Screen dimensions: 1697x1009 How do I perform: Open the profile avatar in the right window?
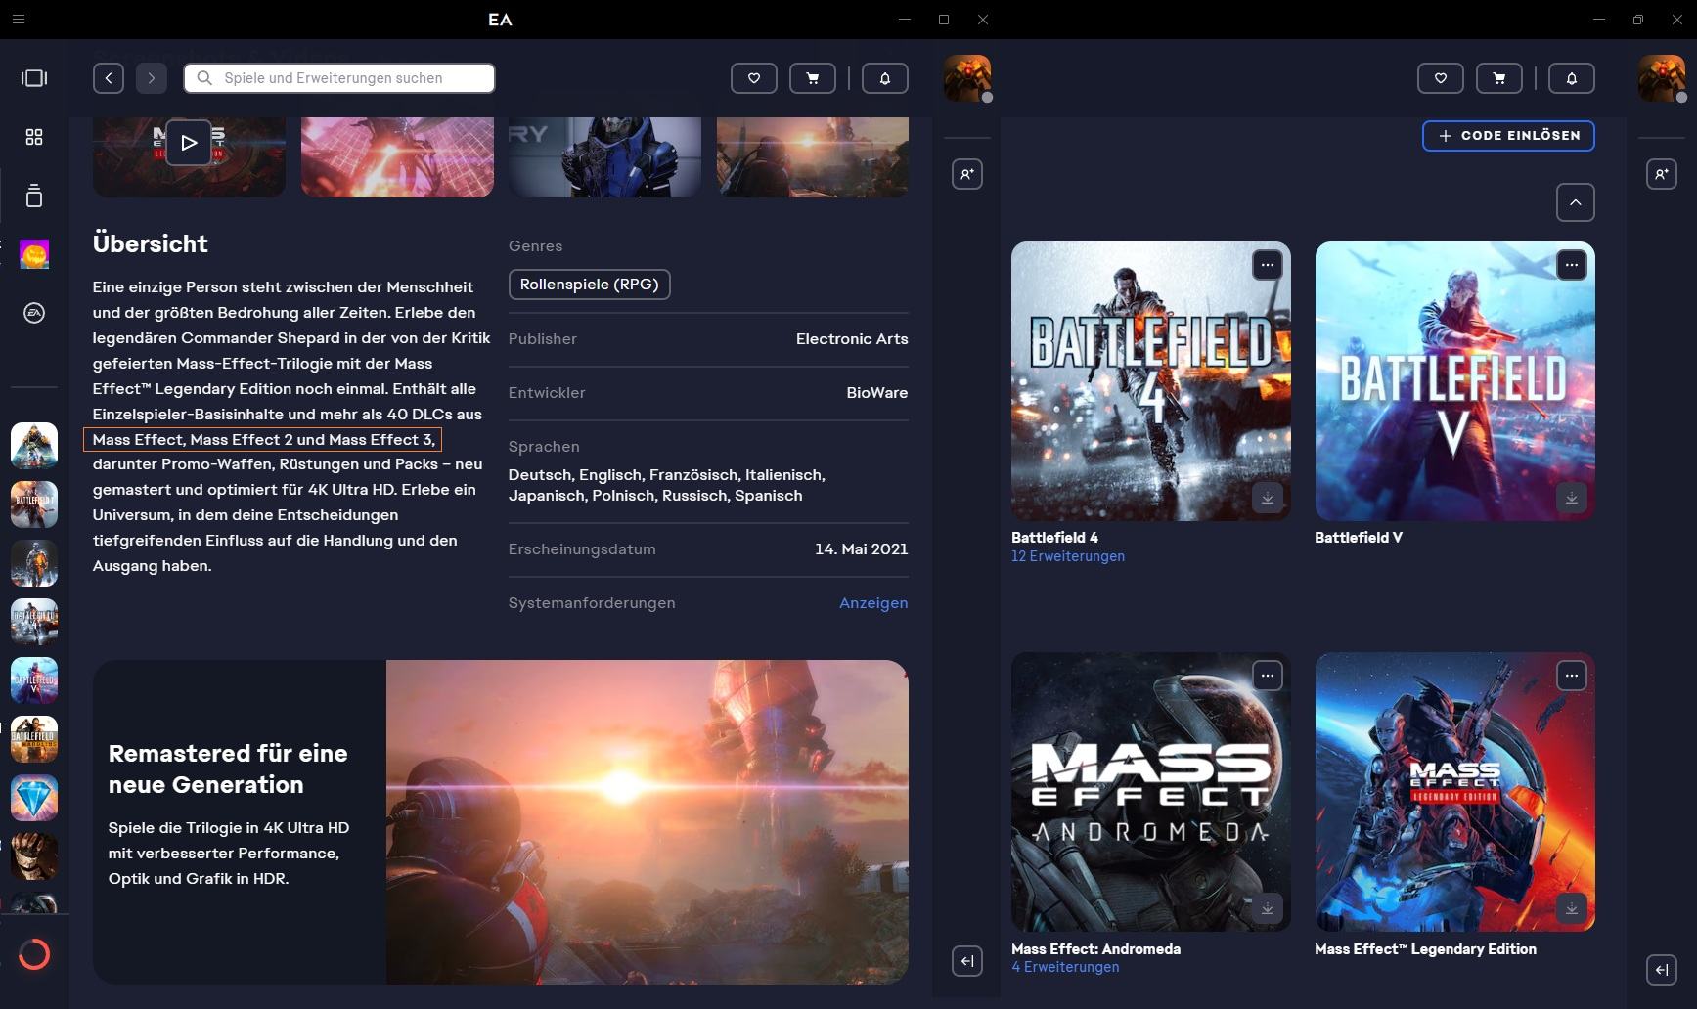1662,78
